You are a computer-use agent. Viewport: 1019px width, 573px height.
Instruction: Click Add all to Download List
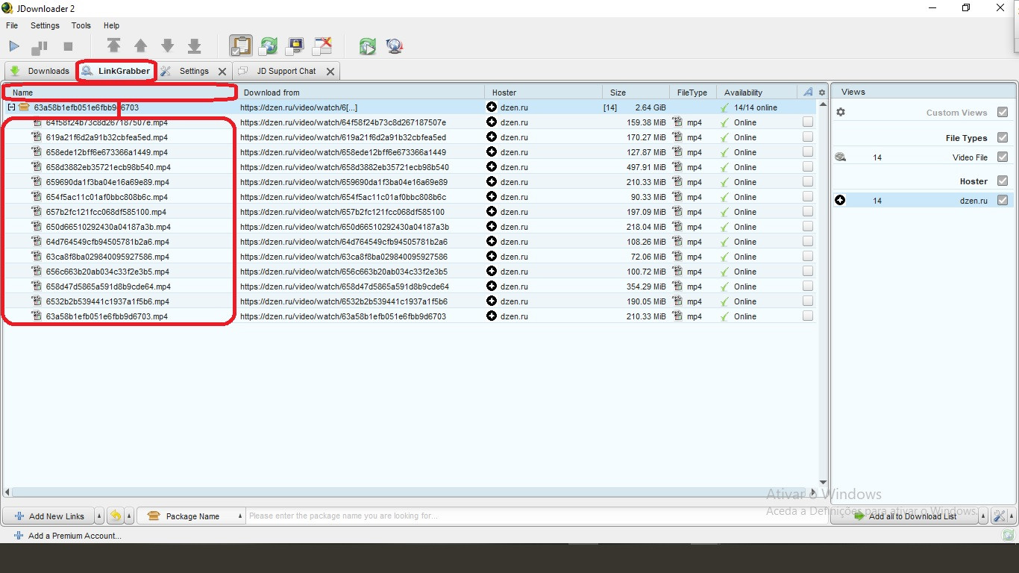coord(905,516)
